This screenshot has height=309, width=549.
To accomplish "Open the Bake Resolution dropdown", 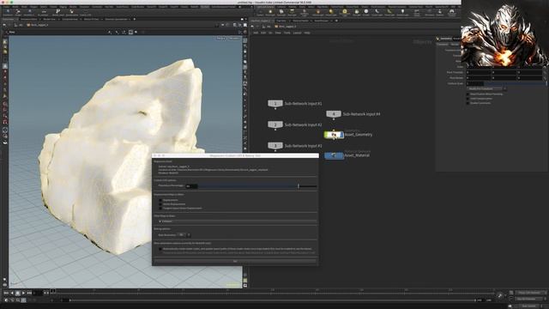I will (x=184, y=234).
